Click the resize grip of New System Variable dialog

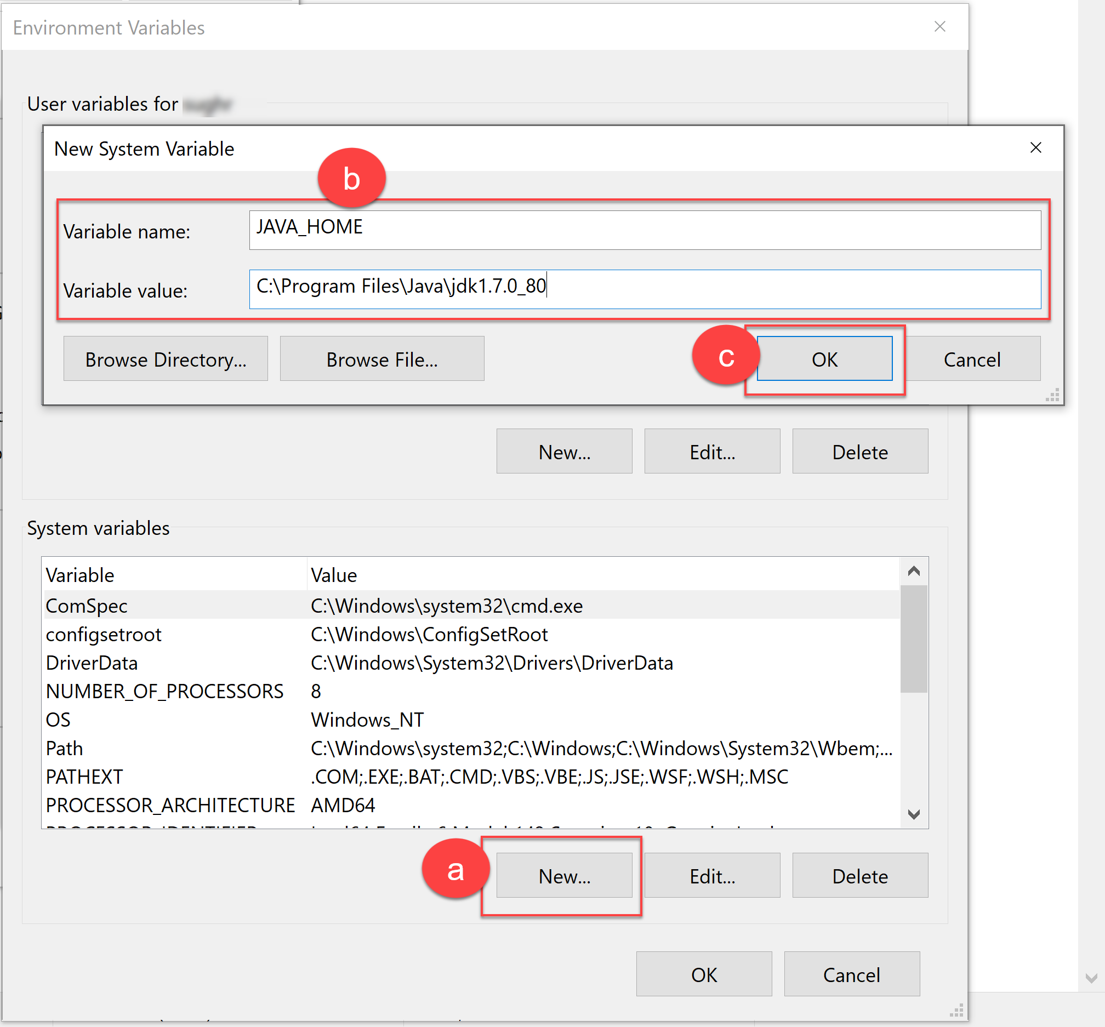pos(1052,394)
